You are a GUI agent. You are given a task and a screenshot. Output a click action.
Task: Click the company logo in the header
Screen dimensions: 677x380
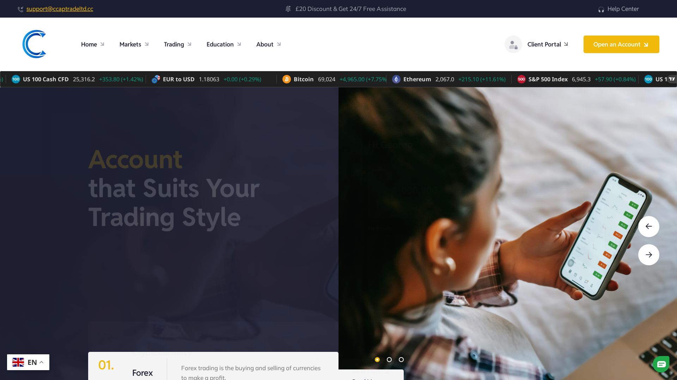34,44
